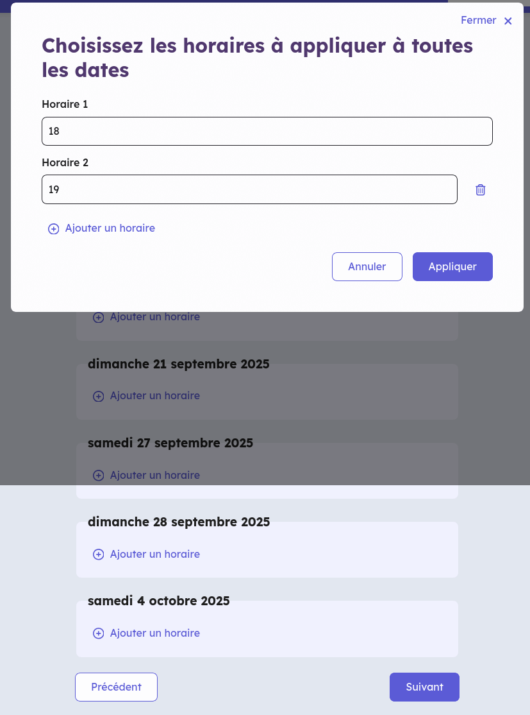This screenshot has width=530, height=715.
Task: Close the dialog with the X icon
Action: pyautogui.click(x=508, y=21)
